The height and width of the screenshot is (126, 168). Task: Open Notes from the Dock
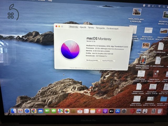pos(93,111)
